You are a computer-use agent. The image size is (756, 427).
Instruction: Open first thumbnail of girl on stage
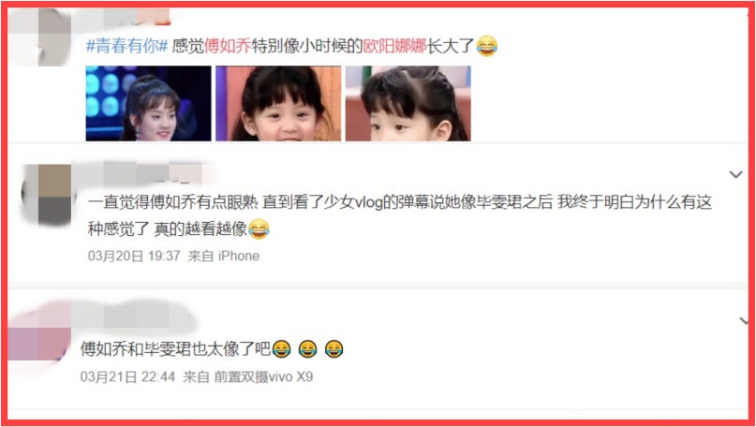(149, 103)
